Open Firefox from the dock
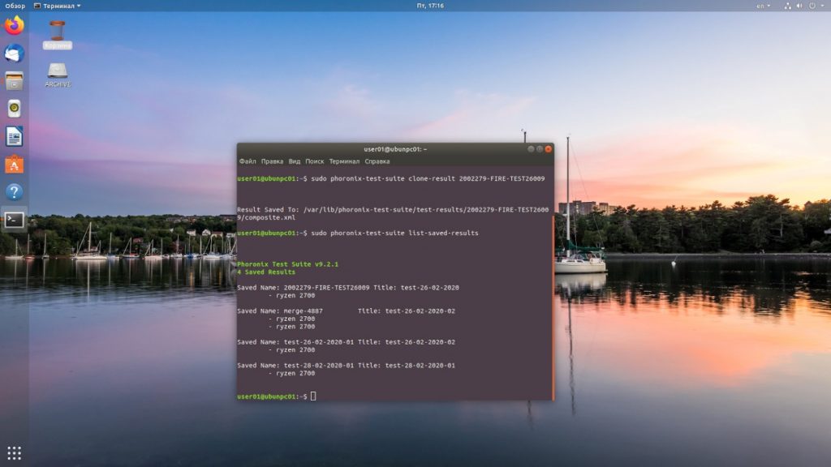The image size is (831, 467). pos(15,25)
